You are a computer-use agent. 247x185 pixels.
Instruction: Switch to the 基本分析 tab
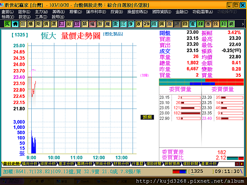66,164
